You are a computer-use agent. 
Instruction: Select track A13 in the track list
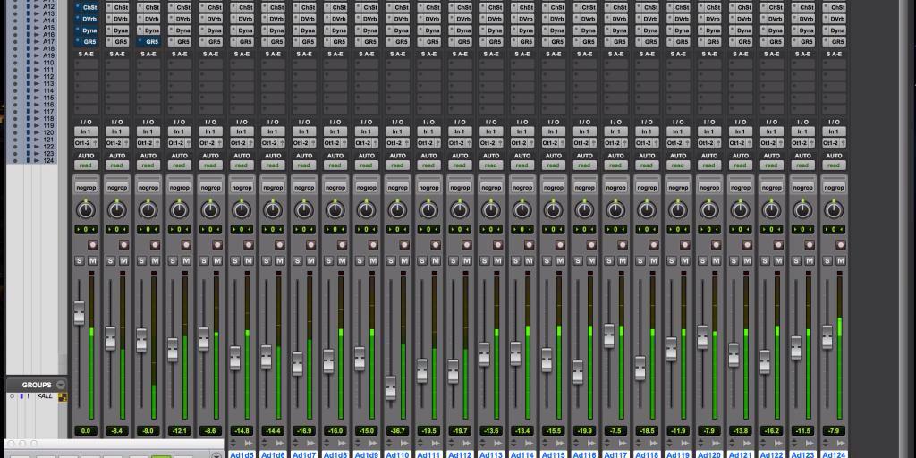(48, 13)
